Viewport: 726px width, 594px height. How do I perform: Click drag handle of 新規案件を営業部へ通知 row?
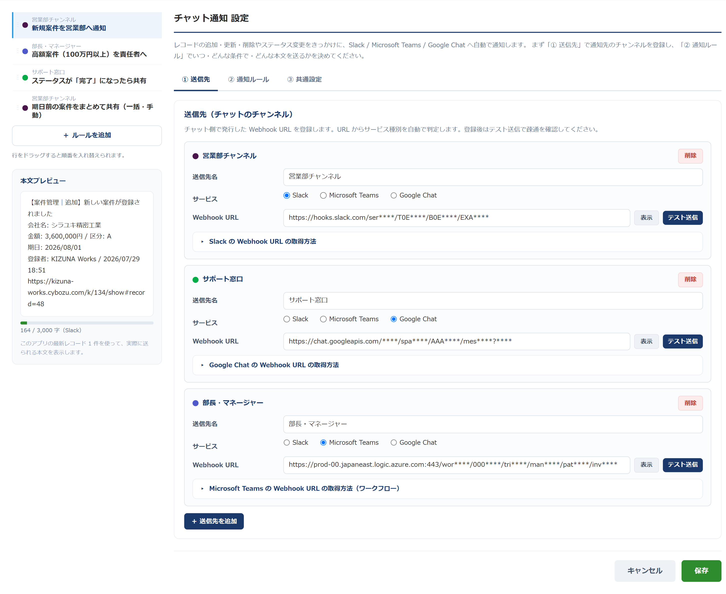[x=17, y=25]
